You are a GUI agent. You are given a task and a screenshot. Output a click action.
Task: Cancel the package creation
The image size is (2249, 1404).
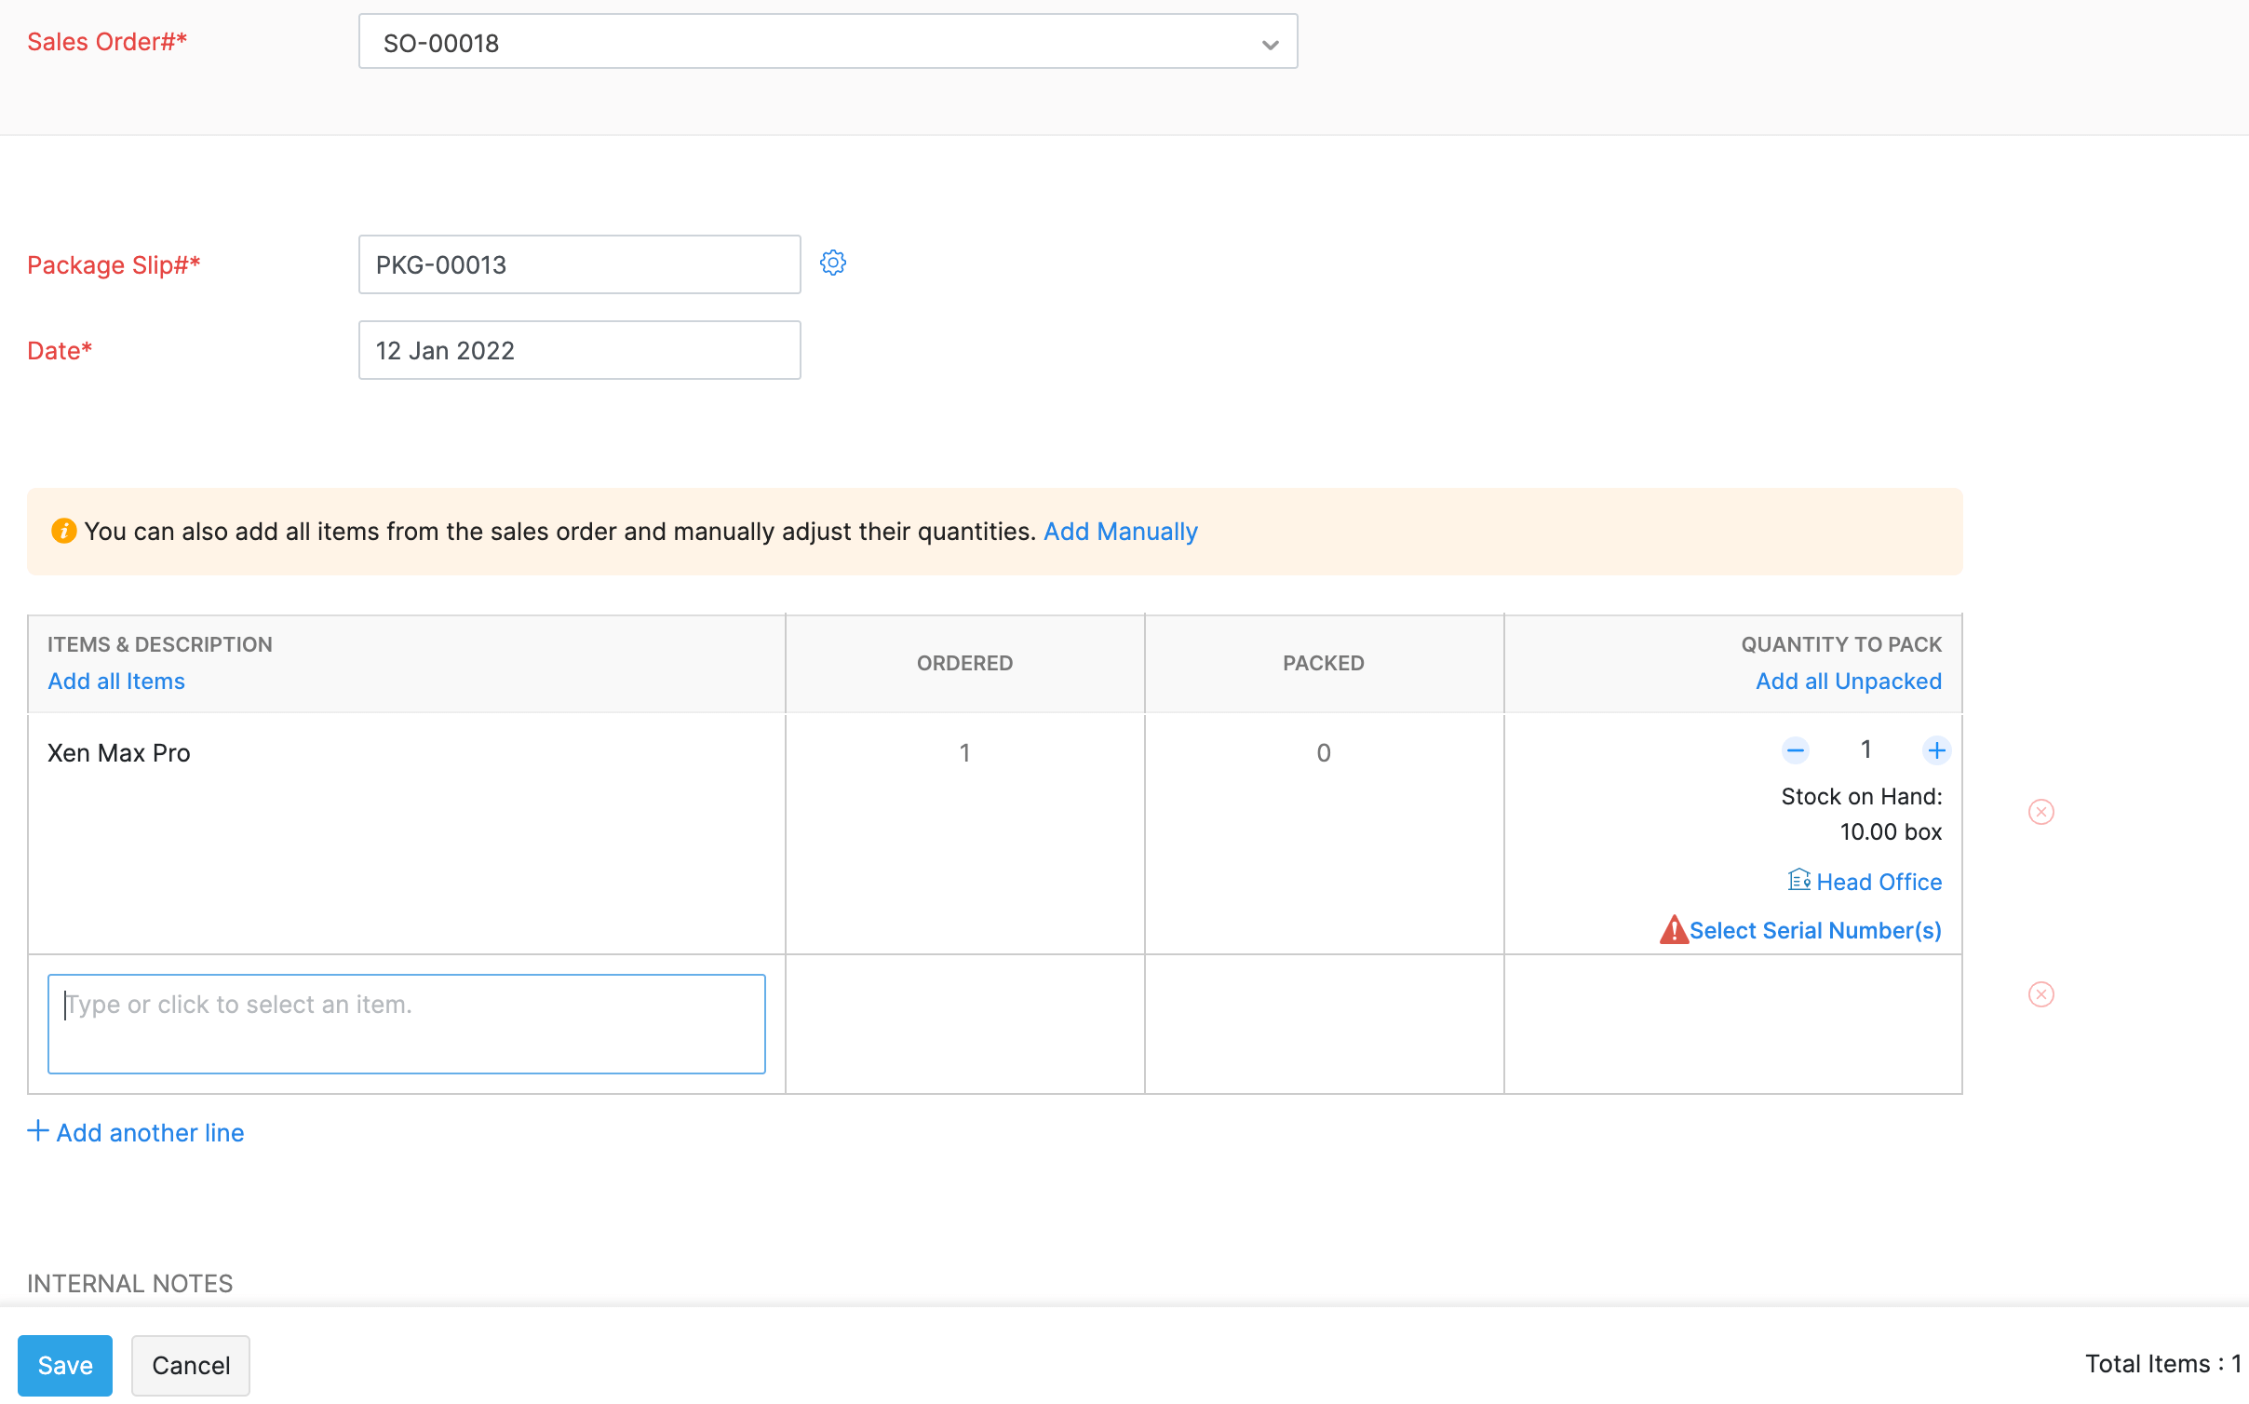click(x=190, y=1365)
